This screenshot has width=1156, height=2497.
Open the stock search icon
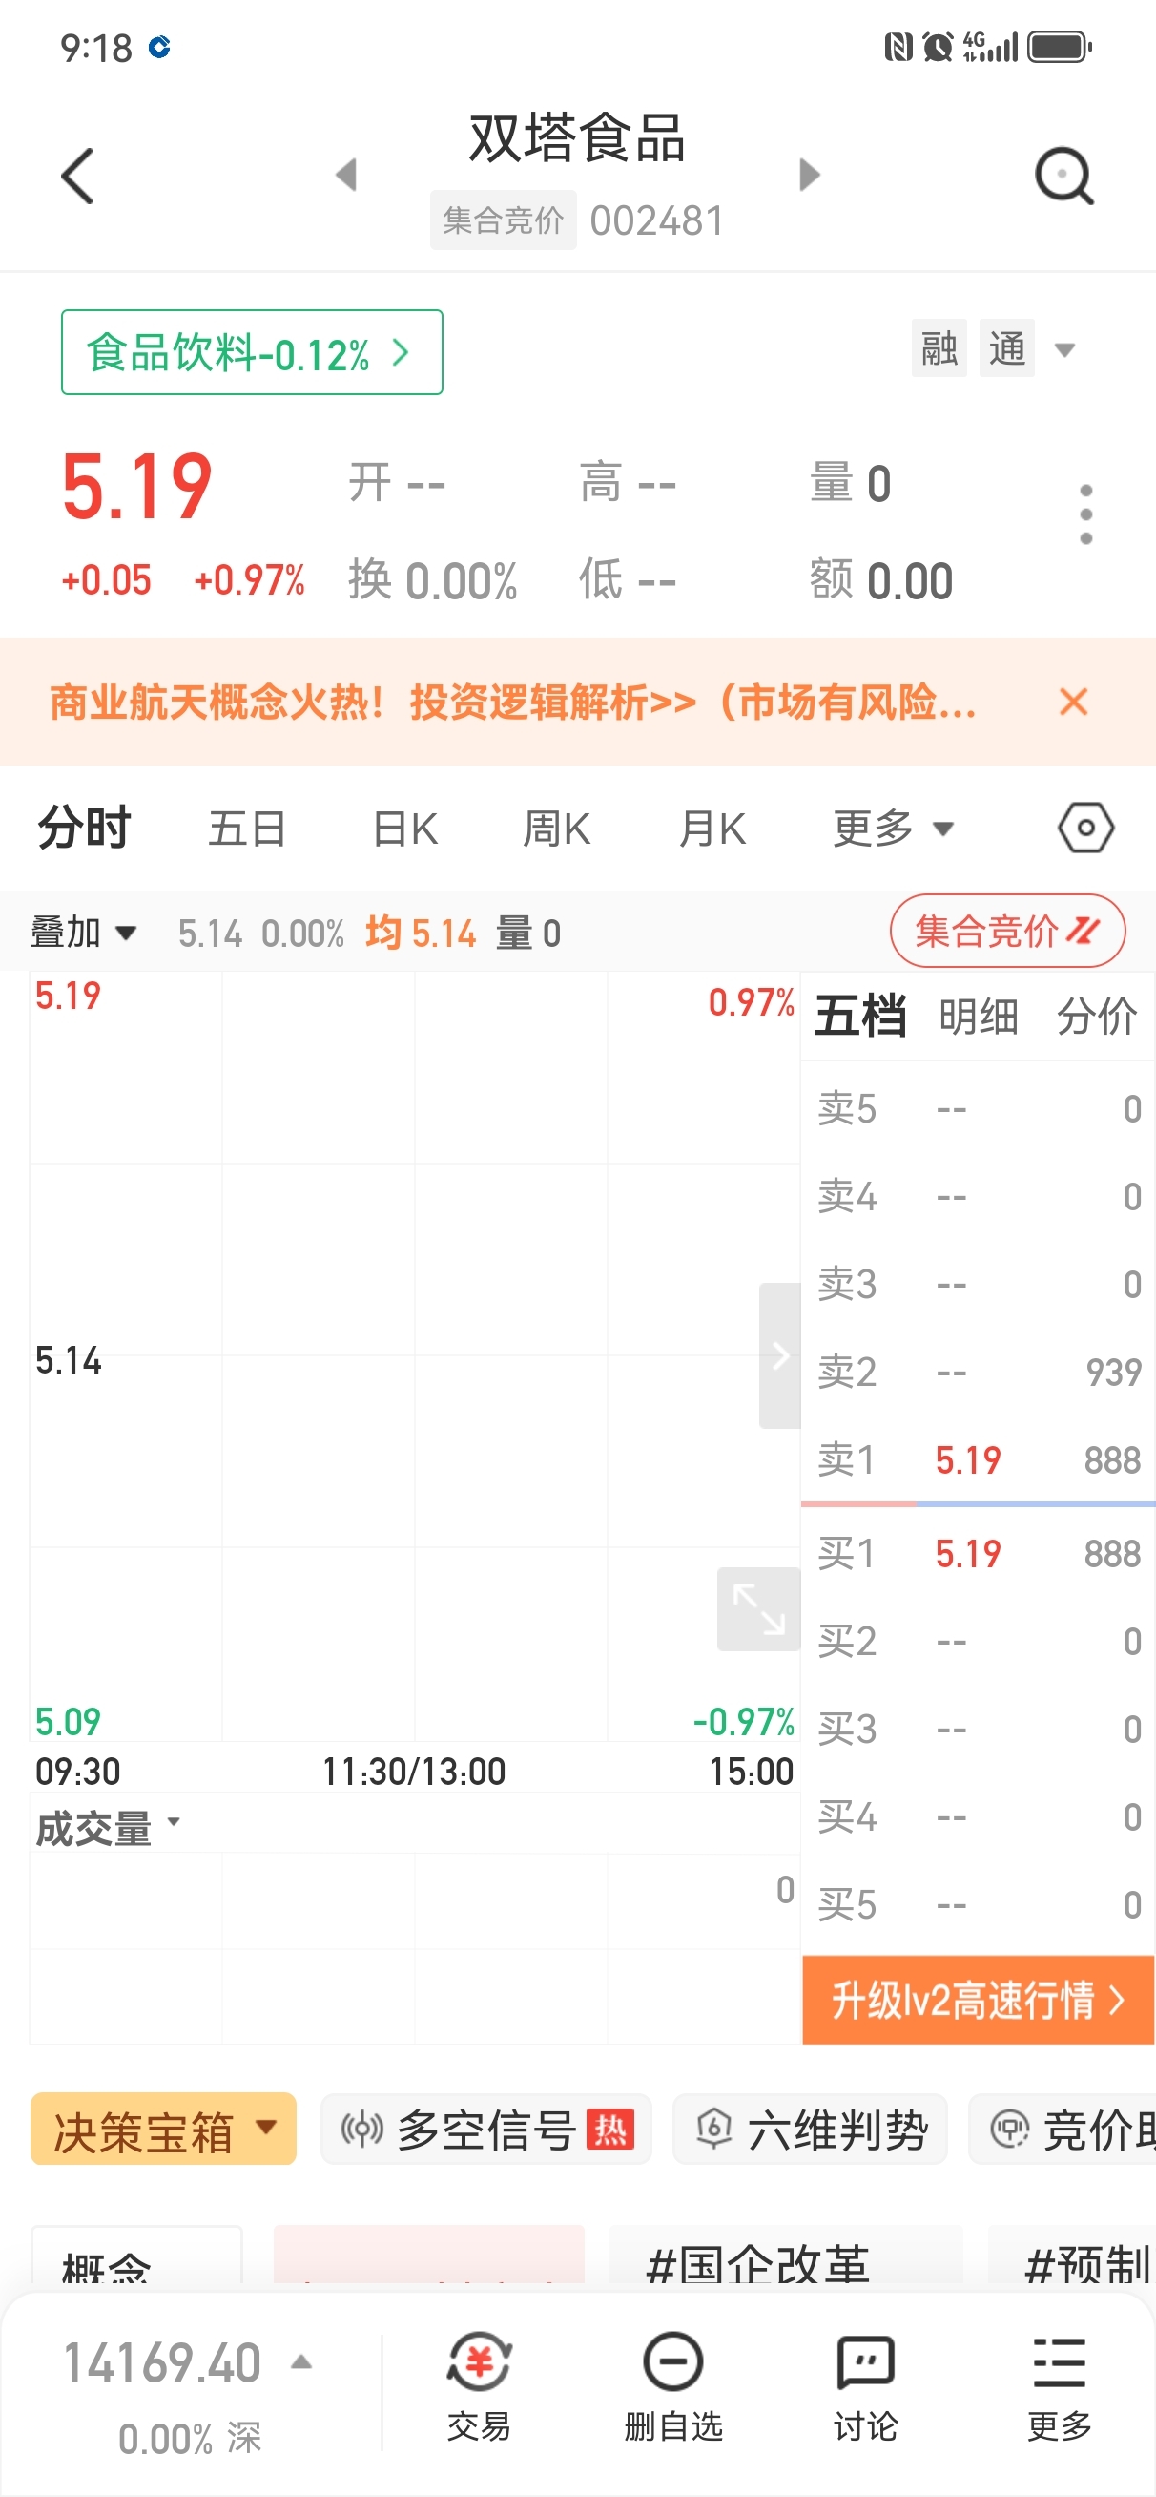[1063, 177]
